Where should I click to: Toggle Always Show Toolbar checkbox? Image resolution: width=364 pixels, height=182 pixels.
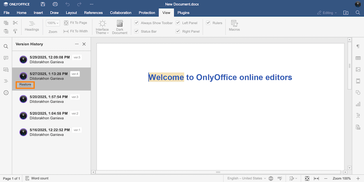pyautogui.click(x=136, y=23)
